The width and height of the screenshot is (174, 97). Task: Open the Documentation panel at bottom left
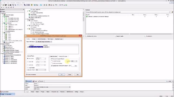click(x=4, y=92)
